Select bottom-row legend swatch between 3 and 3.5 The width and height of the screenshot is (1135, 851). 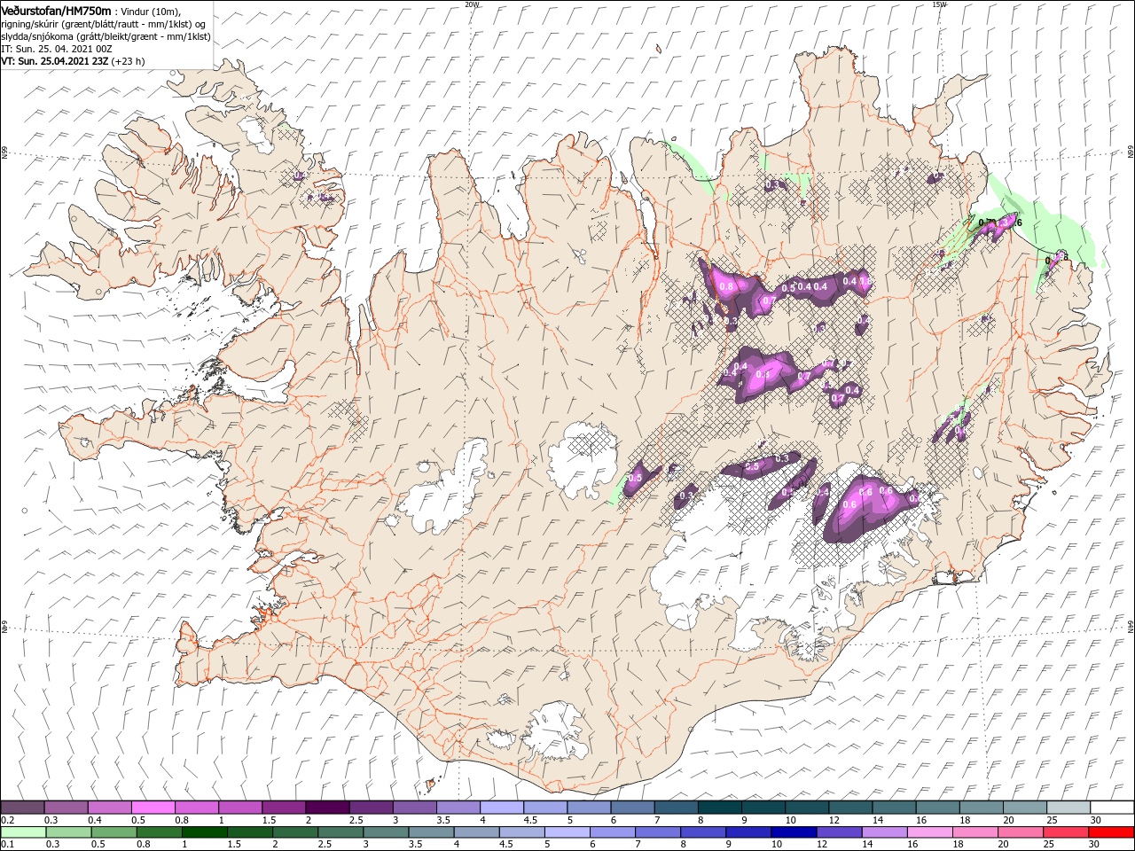[x=386, y=832]
